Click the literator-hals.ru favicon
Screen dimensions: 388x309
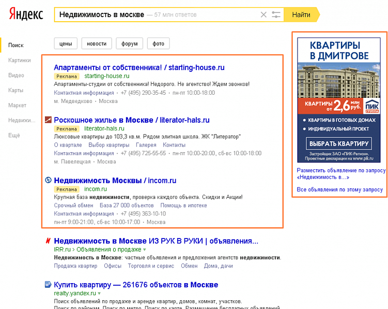pyautogui.click(x=48, y=120)
